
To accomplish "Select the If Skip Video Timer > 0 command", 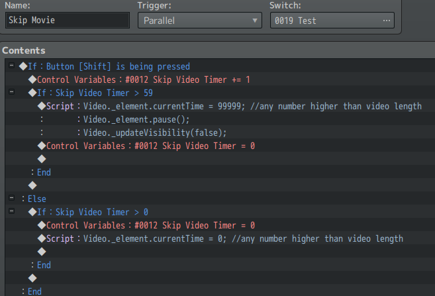I will click(93, 212).
